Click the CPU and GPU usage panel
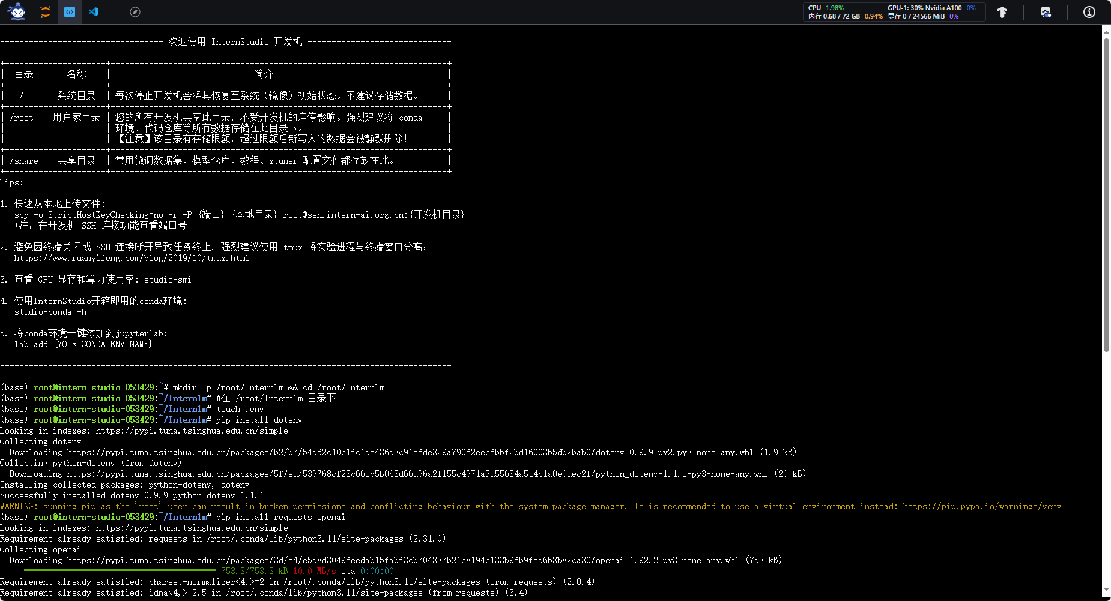The height and width of the screenshot is (601, 1111). pyautogui.click(x=894, y=12)
